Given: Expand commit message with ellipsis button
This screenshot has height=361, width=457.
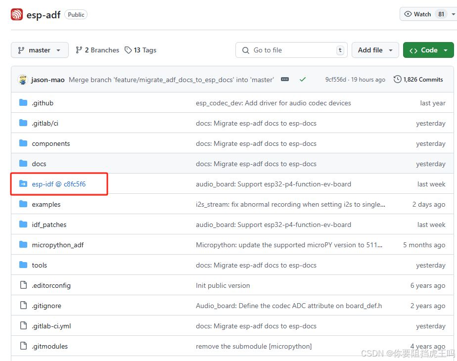Looking at the screenshot, I should [285, 79].
